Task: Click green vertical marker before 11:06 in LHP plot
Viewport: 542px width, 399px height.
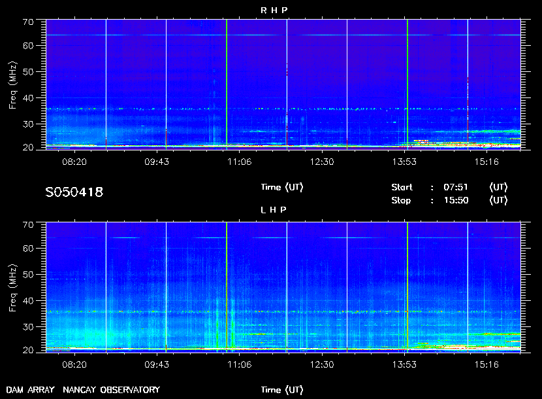Action: 227,287
